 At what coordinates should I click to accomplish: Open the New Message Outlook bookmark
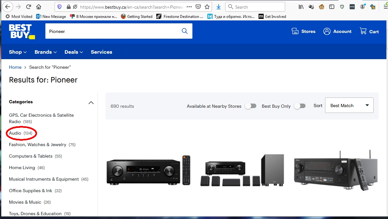coord(51,16)
